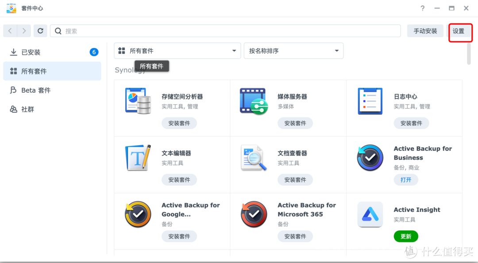This screenshot has width=478, height=263.
Task: Open the Active Insight package icon
Action: (370, 214)
